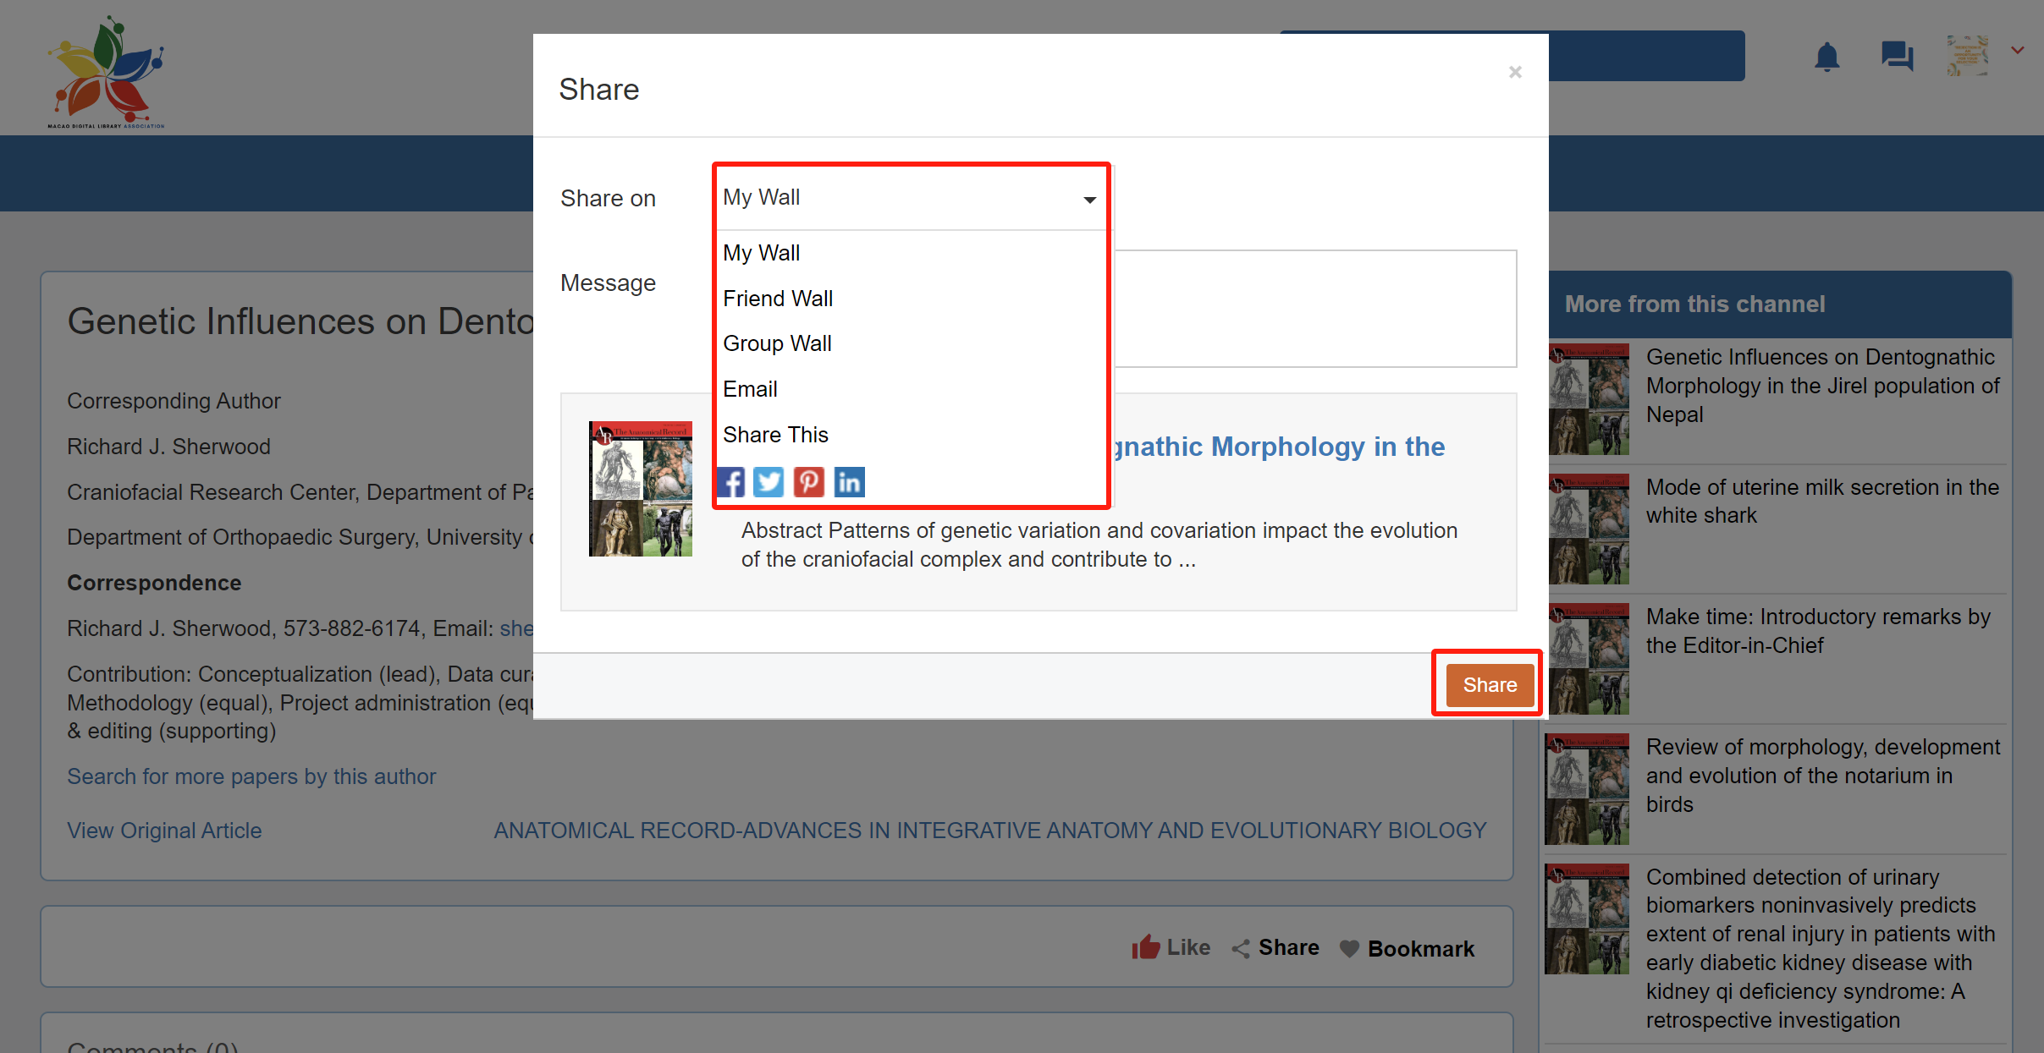Click the LinkedIn share icon
The width and height of the screenshot is (2044, 1053).
pos(849,482)
